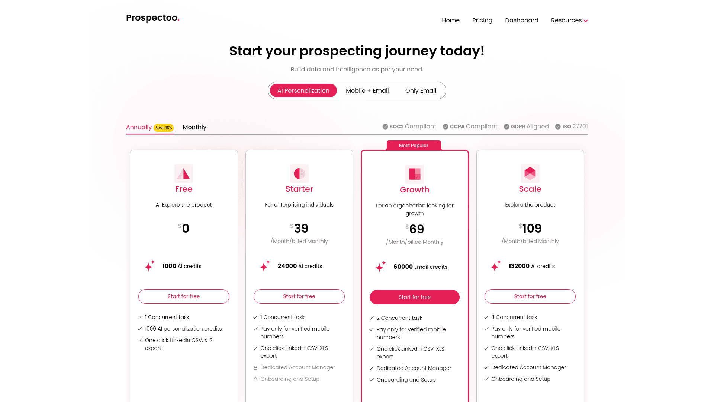Navigate to the Dashboard page

click(x=522, y=20)
